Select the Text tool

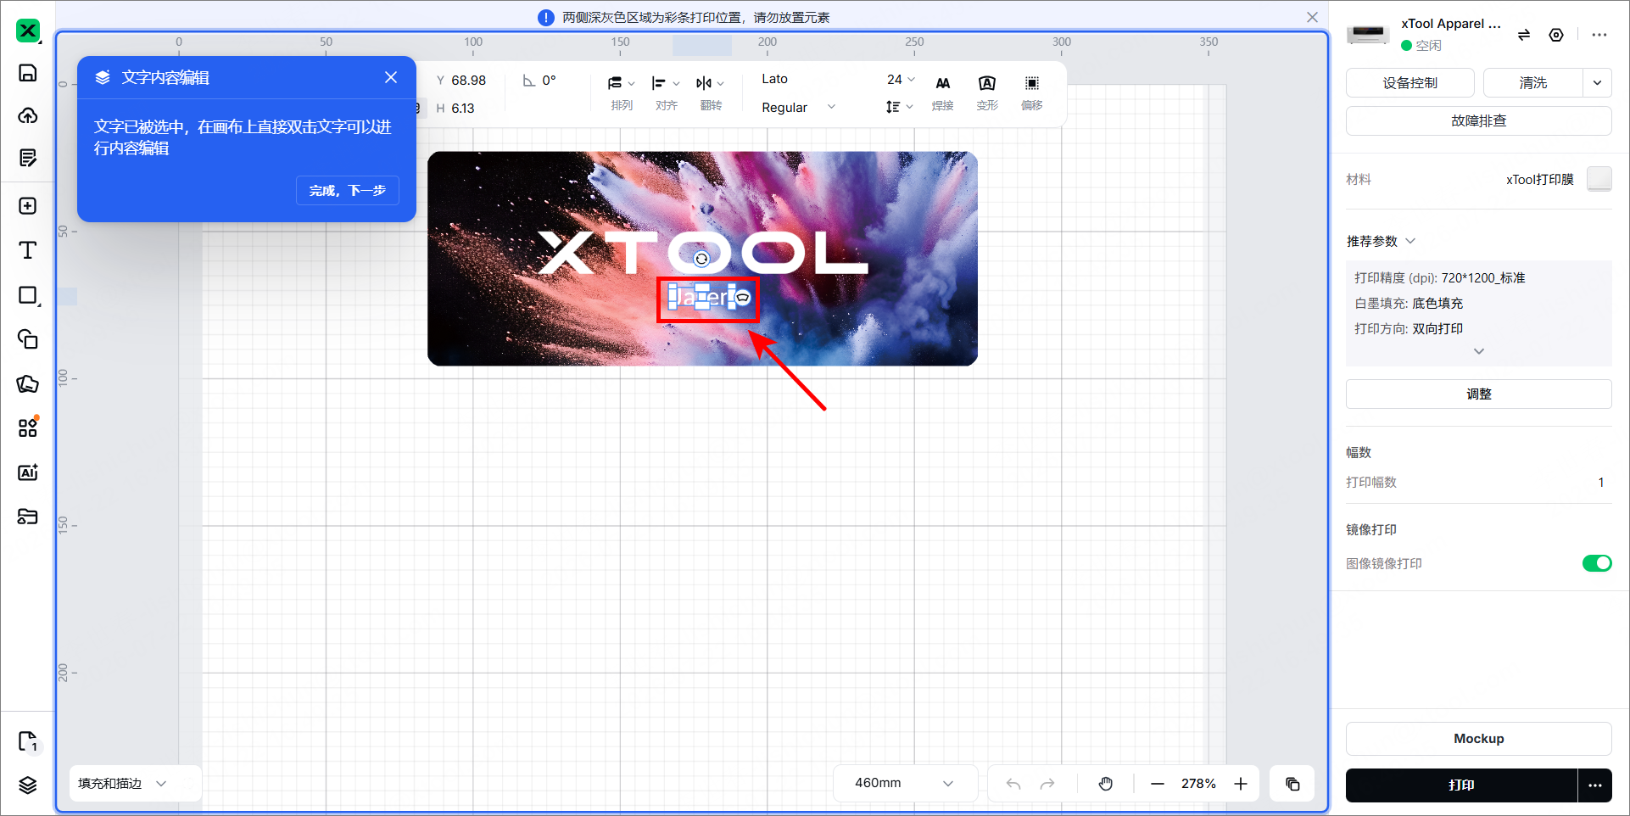pyautogui.click(x=28, y=250)
